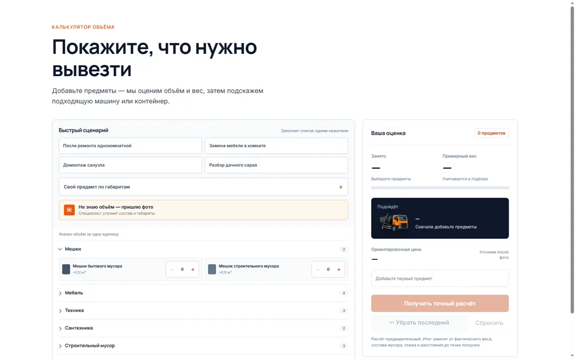
Task: Click construction bag quantity value 0
Action: point(328,269)
